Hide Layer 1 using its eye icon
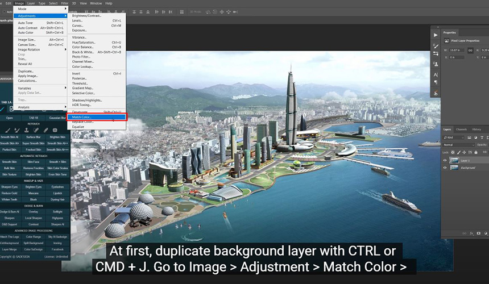This screenshot has width=489, height=284. 445,161
